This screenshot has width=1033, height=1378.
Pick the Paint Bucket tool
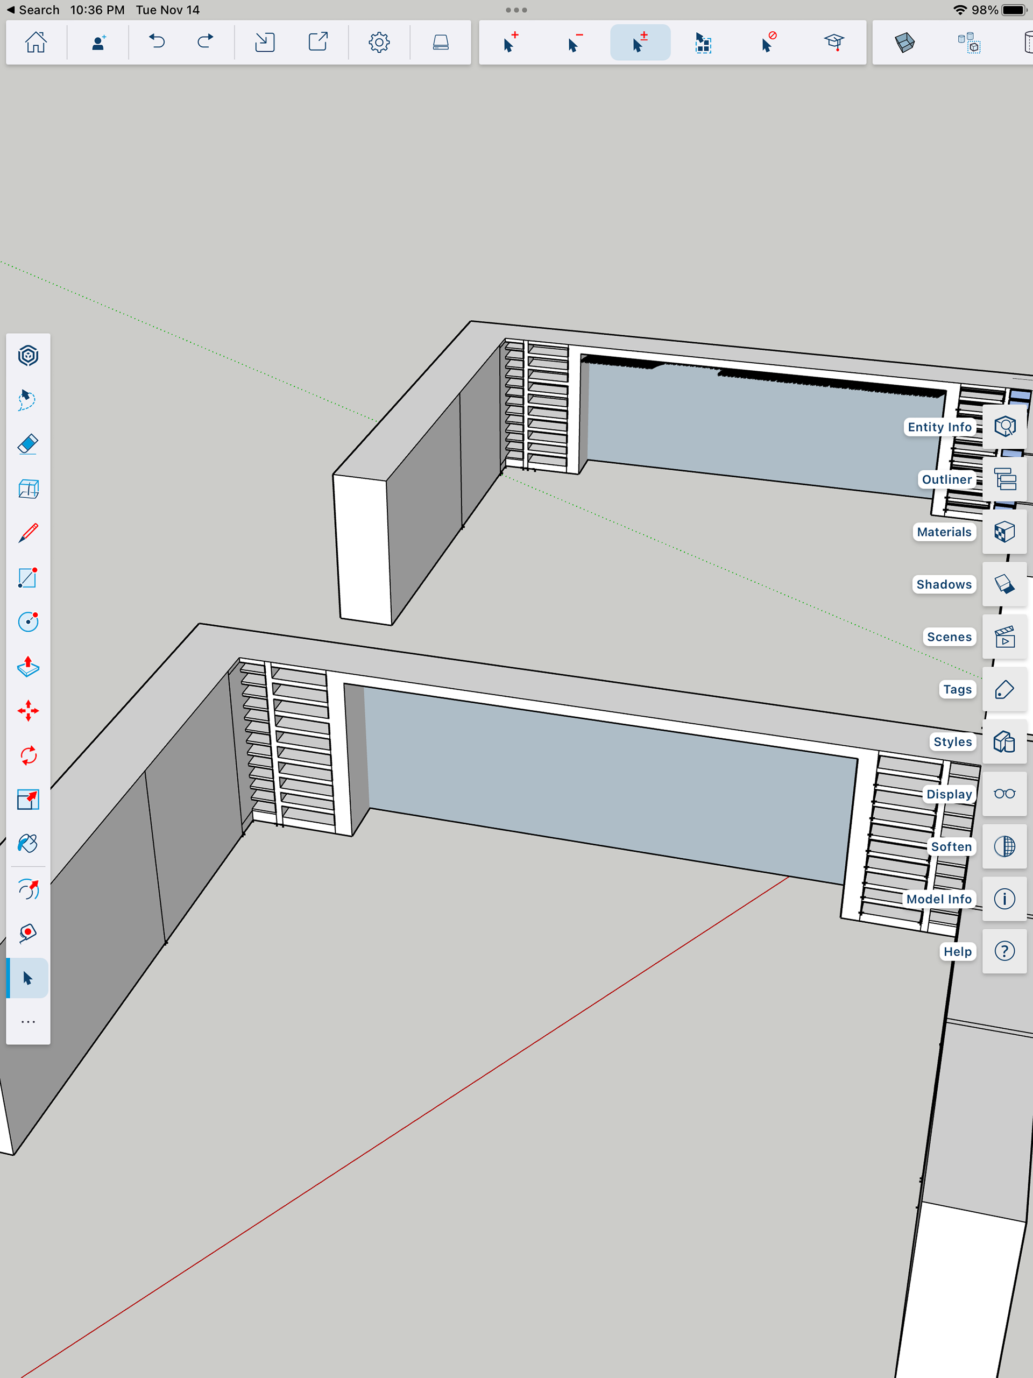pos(28,844)
